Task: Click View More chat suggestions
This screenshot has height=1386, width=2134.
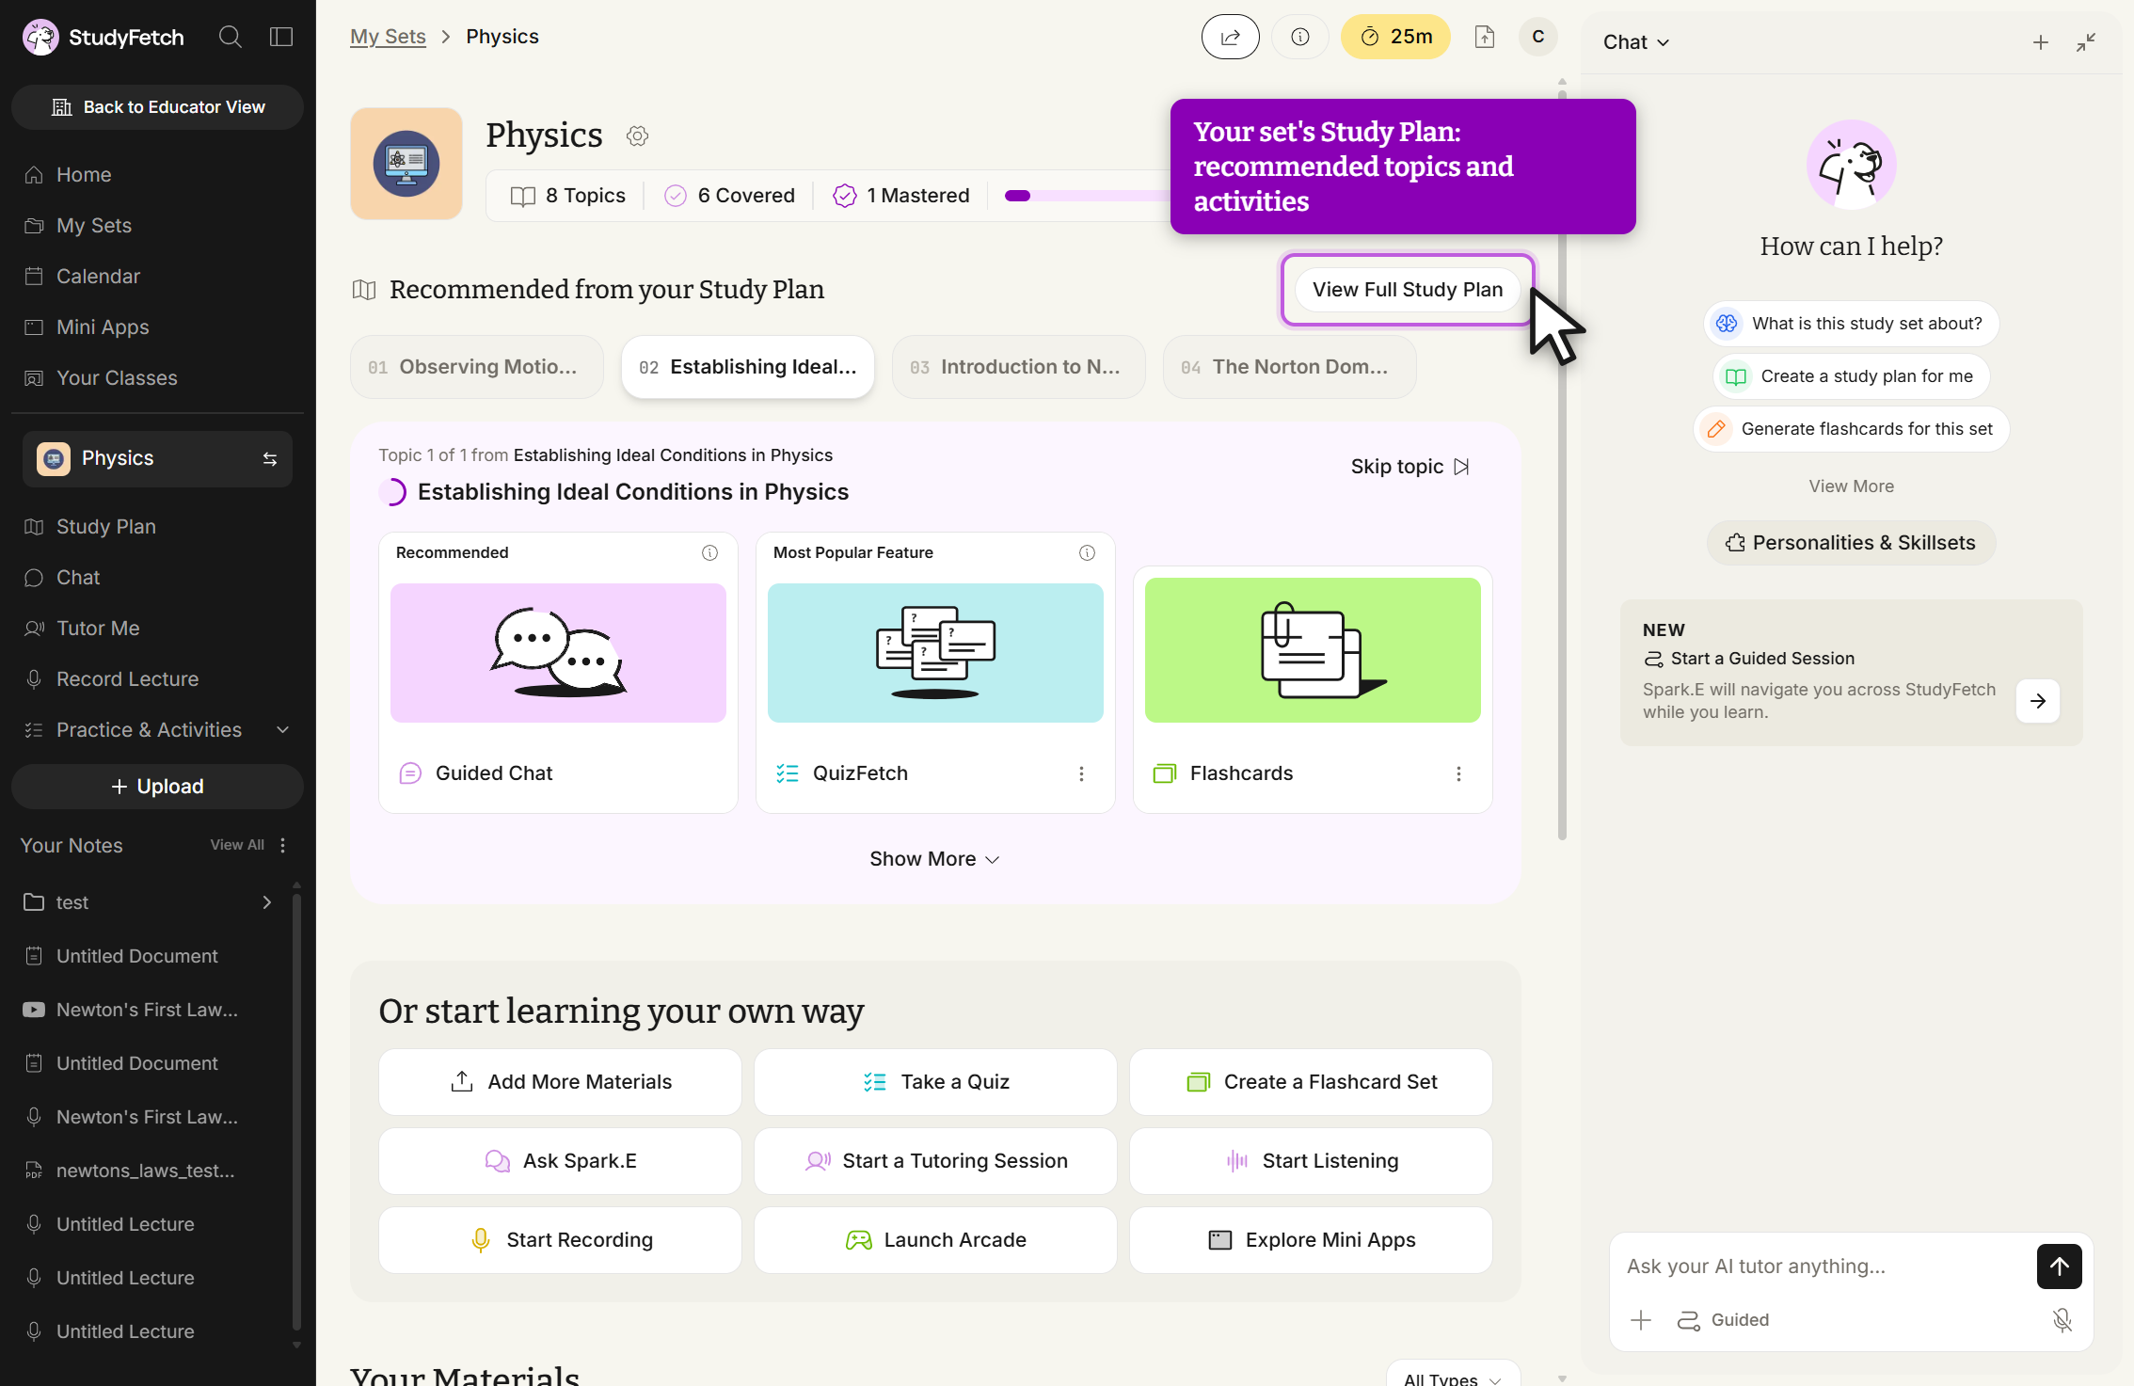Action: click(x=1851, y=486)
